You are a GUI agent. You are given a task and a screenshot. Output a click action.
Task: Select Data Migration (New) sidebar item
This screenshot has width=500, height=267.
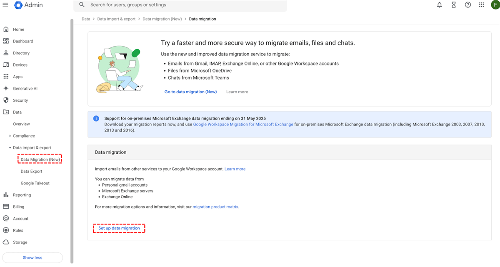[x=40, y=160]
